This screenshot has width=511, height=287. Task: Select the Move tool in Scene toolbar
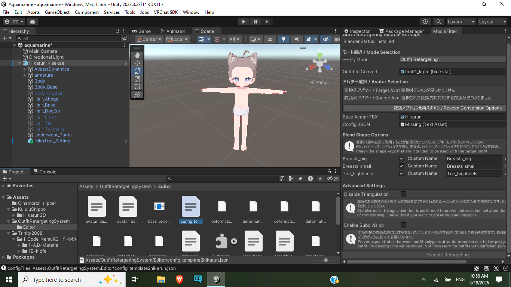[137, 63]
